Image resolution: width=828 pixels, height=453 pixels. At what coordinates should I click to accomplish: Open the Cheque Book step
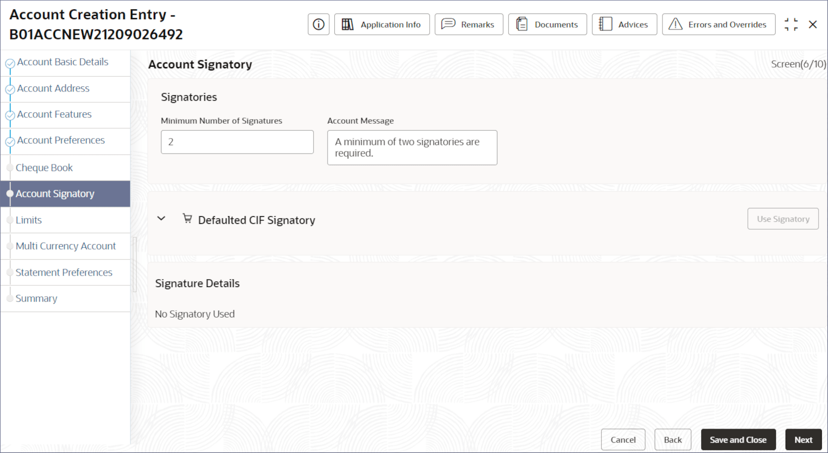click(x=44, y=168)
